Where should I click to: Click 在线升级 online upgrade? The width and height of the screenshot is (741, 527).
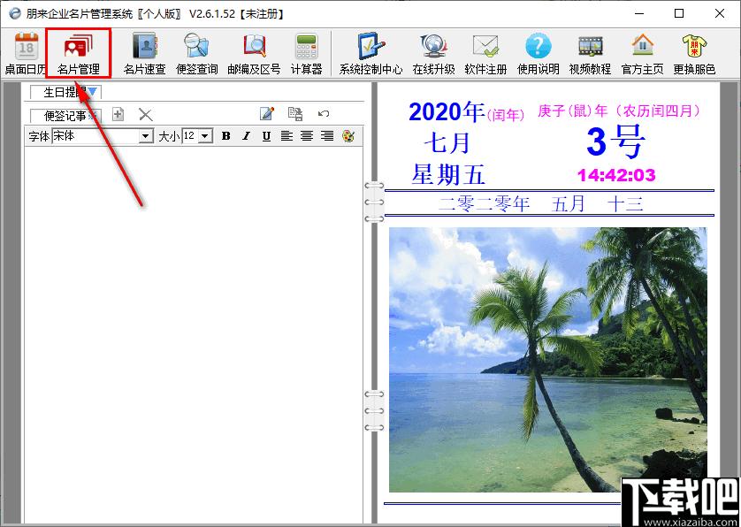433,53
